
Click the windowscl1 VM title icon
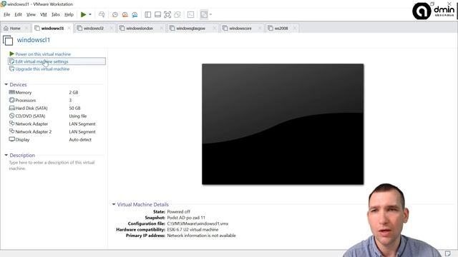(x=8, y=40)
